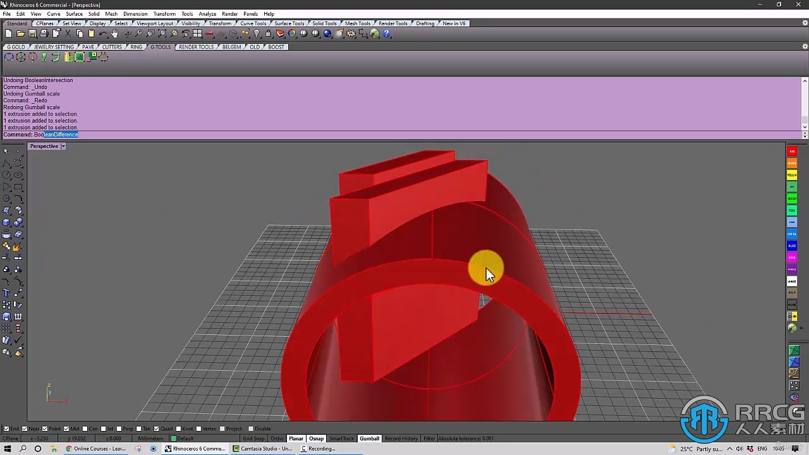Click the light bulb Hide objects icon
Viewport: 809px width, 455px height.
pyautogui.click(x=257, y=33)
